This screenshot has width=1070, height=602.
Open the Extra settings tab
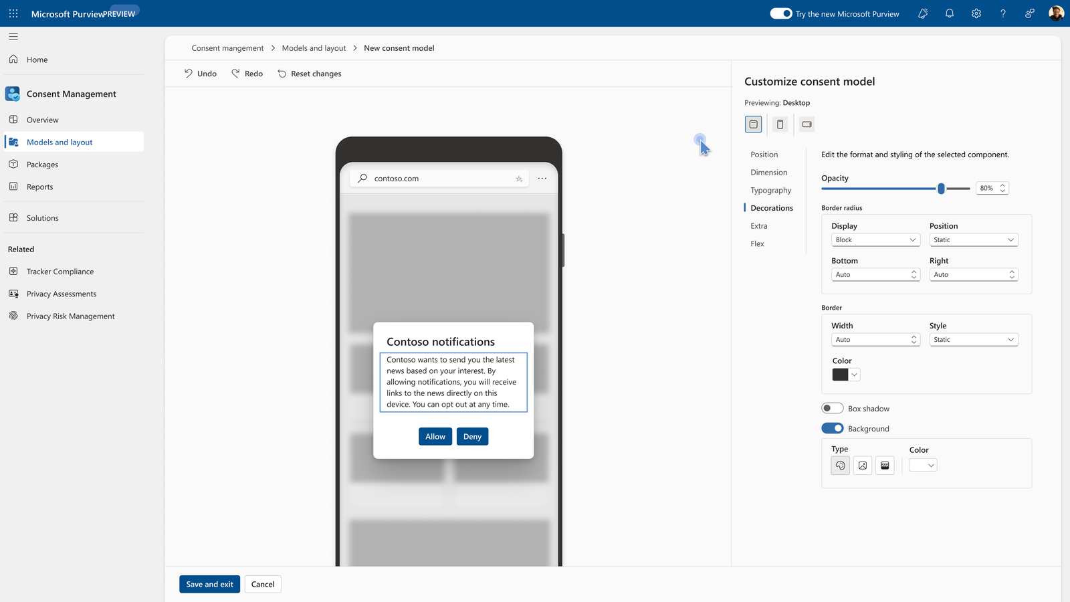click(759, 226)
